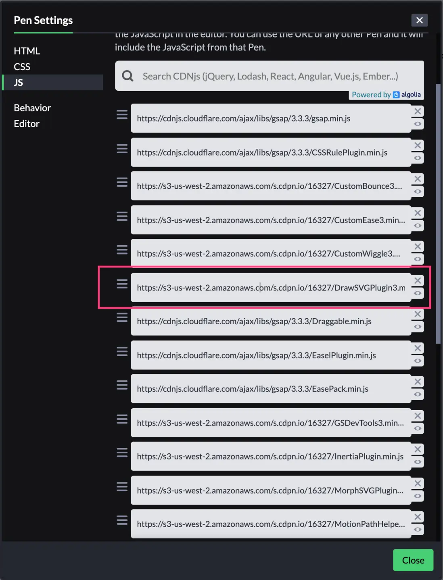Preview the CustomEase3 resource with eye icon
Image resolution: width=443 pixels, height=580 pixels.
point(418,225)
